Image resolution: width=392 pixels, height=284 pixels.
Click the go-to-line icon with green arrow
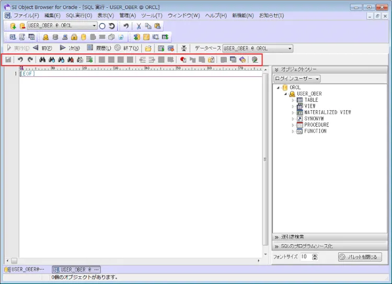point(89,60)
